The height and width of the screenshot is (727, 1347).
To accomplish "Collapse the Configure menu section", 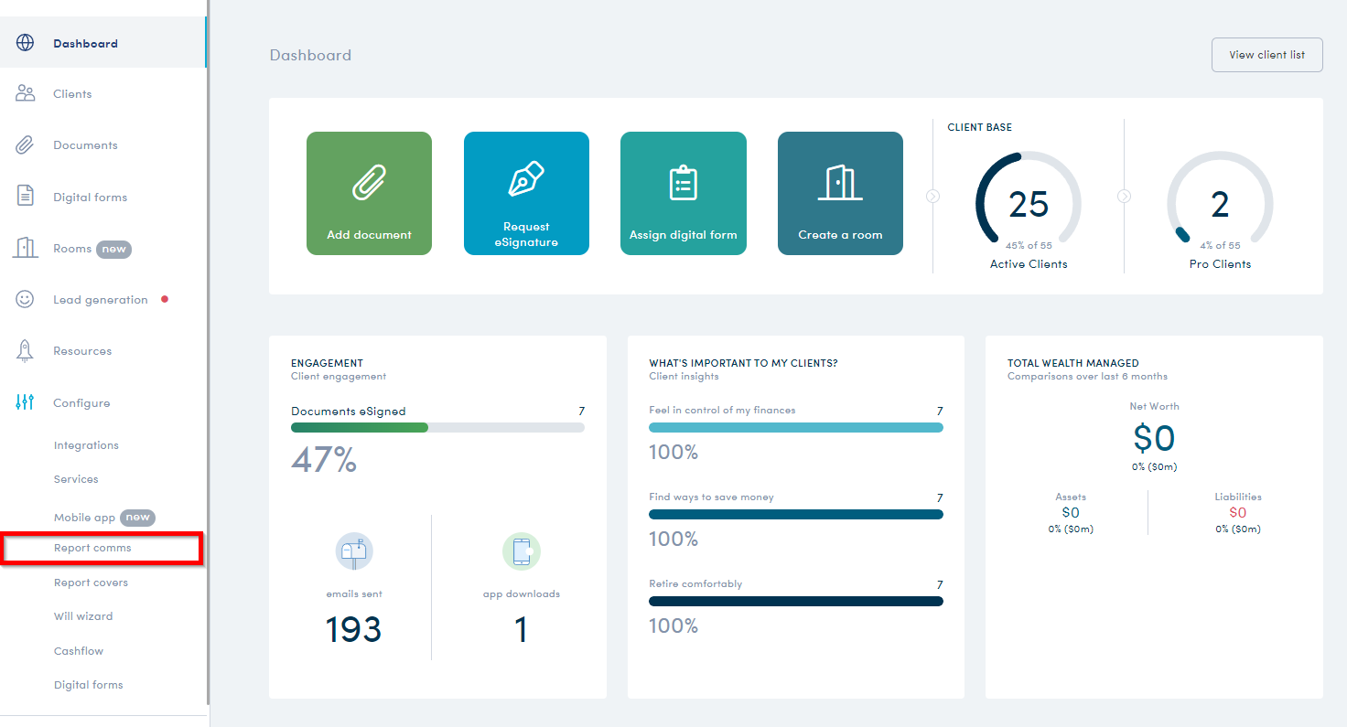I will click(x=81, y=403).
